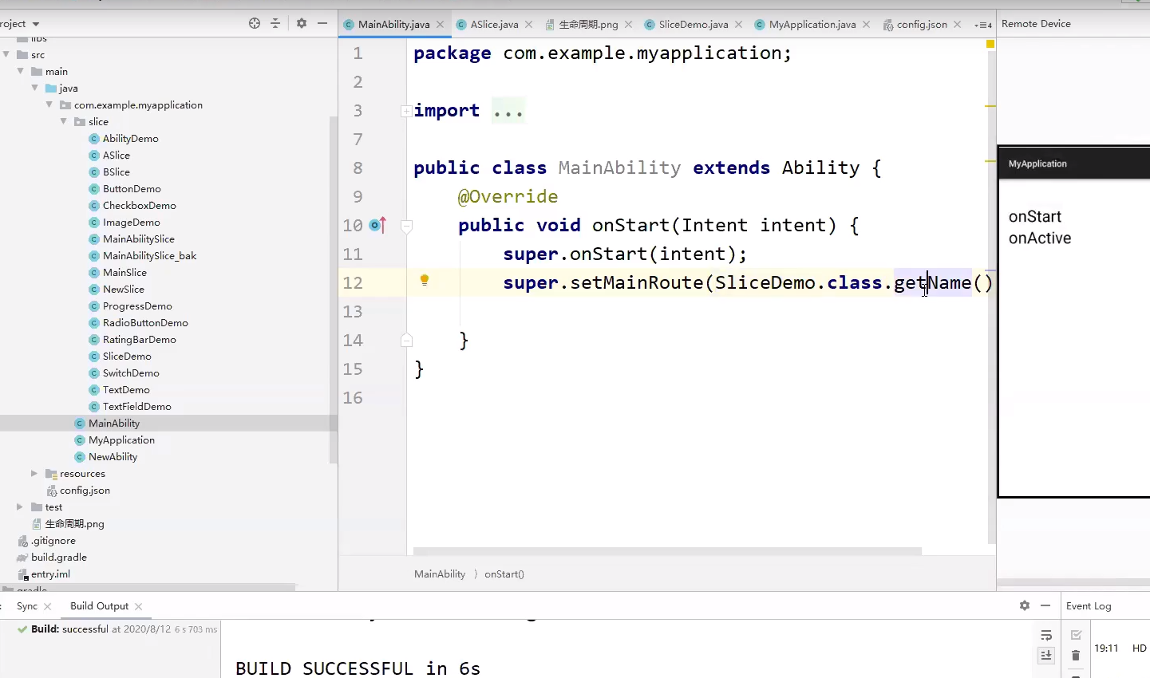
Task: Open the yellow lightbulb quick-fix
Action: click(425, 280)
